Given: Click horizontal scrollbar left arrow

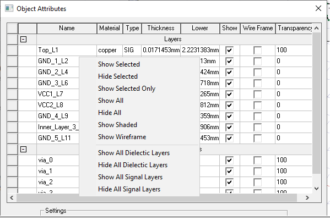Looking at the screenshot, I should (12, 198).
